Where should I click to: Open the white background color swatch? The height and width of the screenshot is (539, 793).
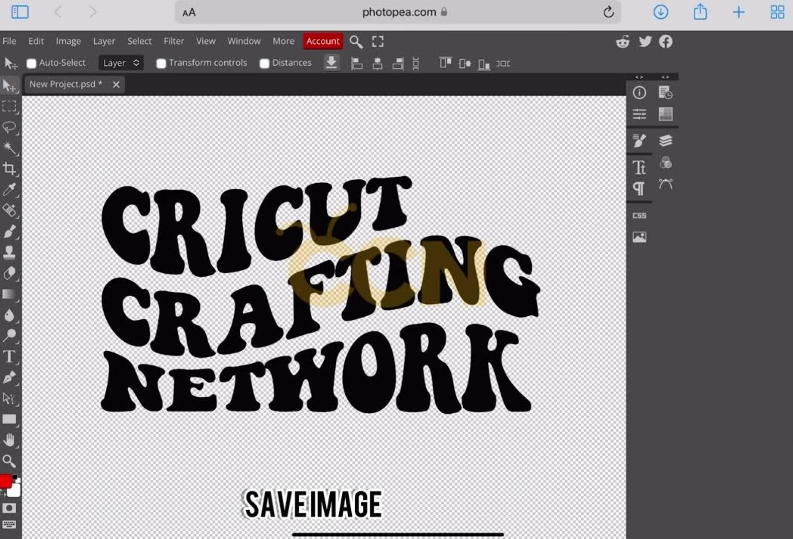coord(14,491)
